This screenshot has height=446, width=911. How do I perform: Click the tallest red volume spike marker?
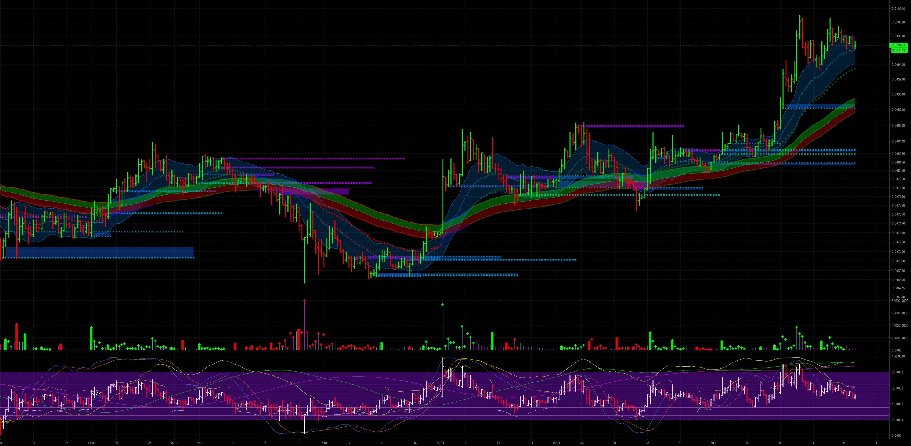tap(304, 301)
